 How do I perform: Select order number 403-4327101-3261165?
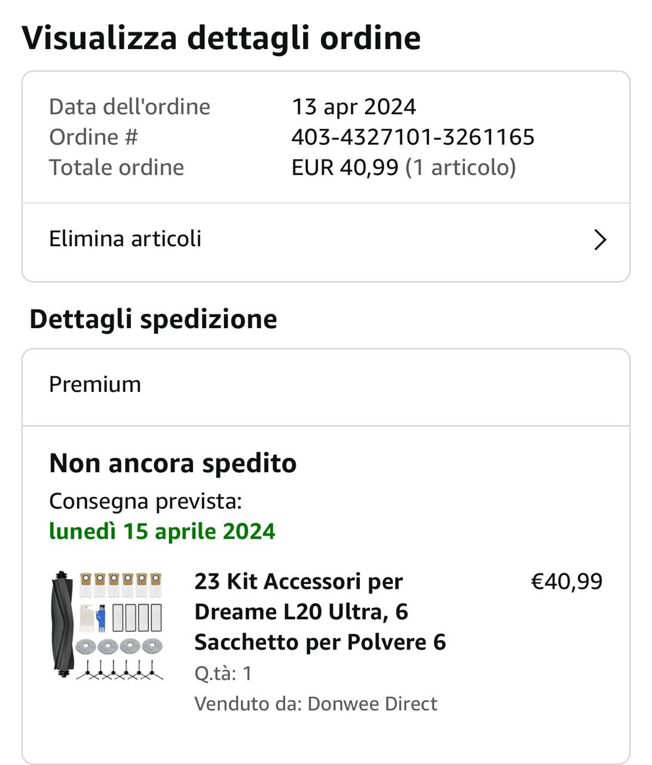click(412, 137)
